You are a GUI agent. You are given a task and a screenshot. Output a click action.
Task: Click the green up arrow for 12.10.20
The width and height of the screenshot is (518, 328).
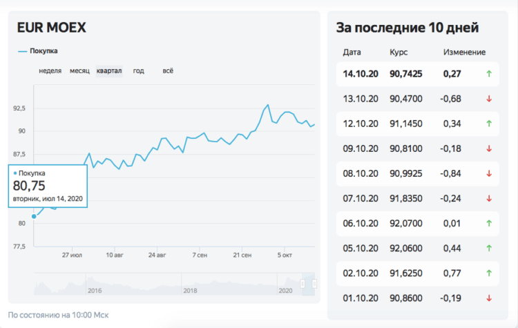(x=489, y=124)
